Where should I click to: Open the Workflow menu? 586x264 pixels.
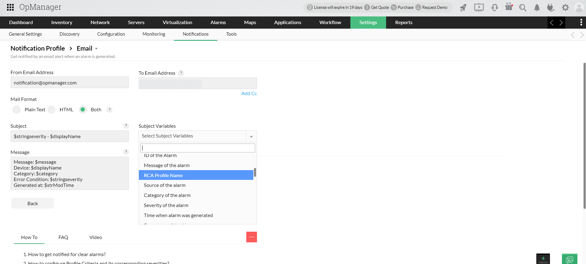click(330, 23)
